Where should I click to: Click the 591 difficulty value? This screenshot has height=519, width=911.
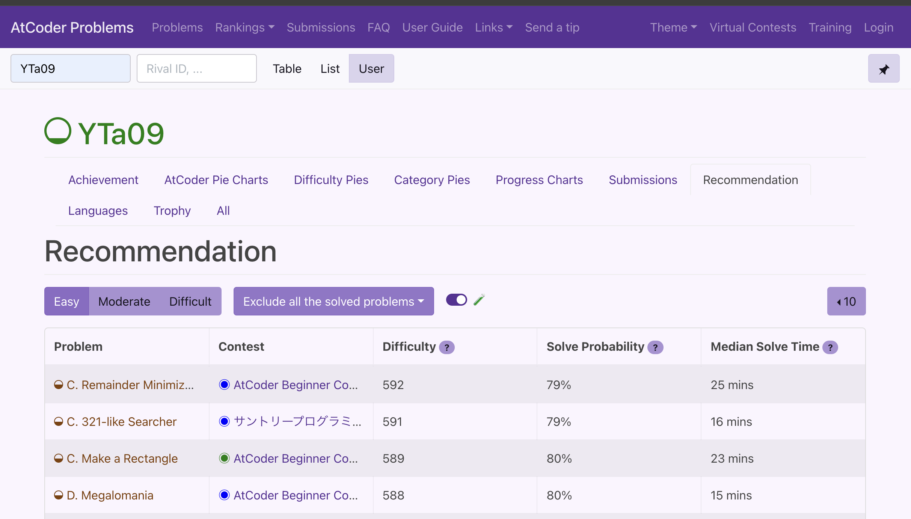(392, 421)
